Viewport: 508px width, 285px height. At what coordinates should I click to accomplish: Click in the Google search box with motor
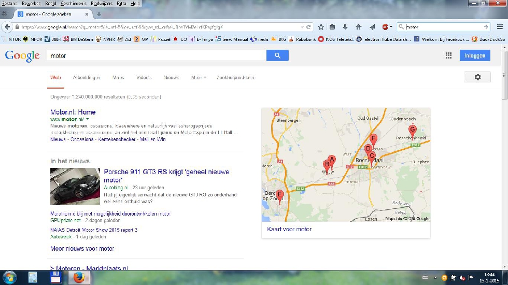(157, 56)
